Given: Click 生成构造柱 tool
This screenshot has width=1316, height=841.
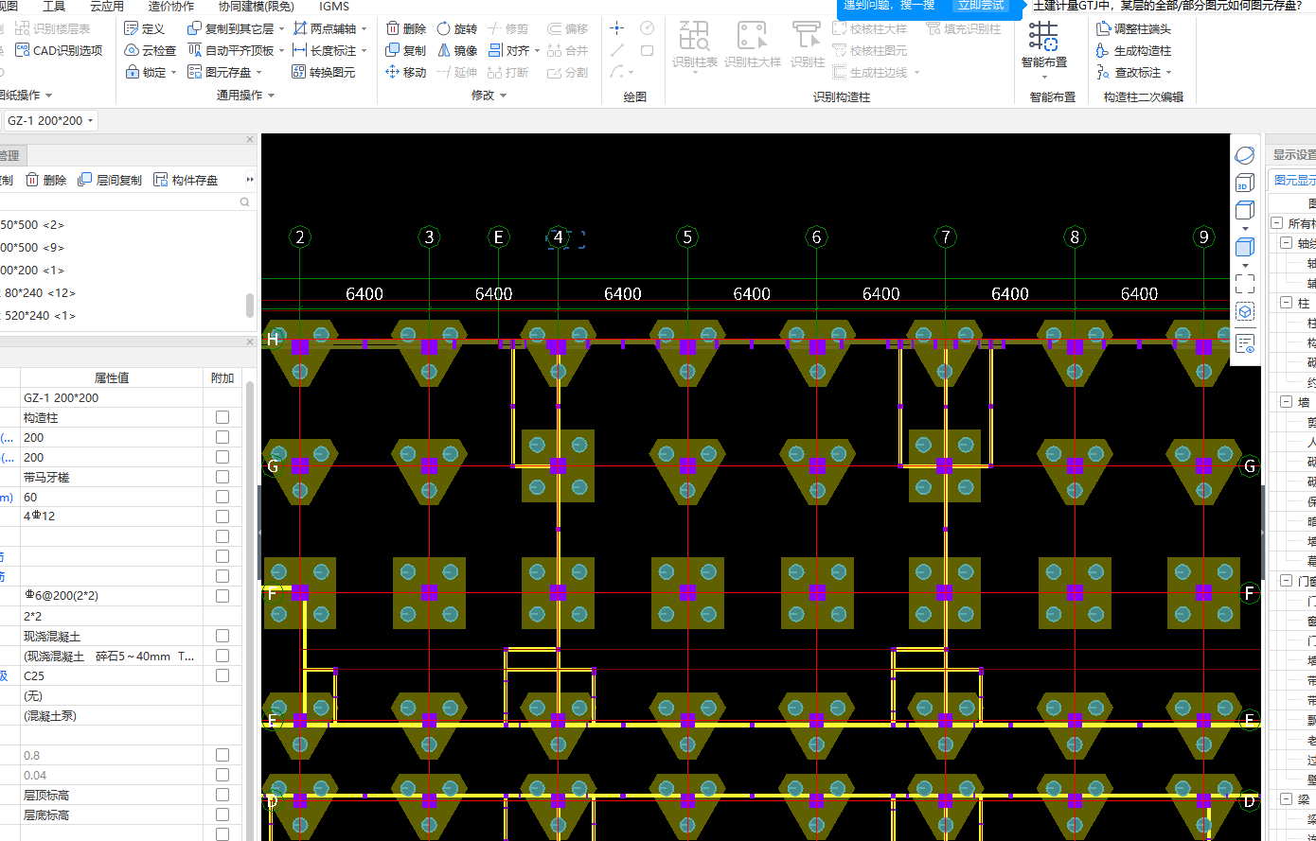Looking at the screenshot, I should click(1133, 51).
